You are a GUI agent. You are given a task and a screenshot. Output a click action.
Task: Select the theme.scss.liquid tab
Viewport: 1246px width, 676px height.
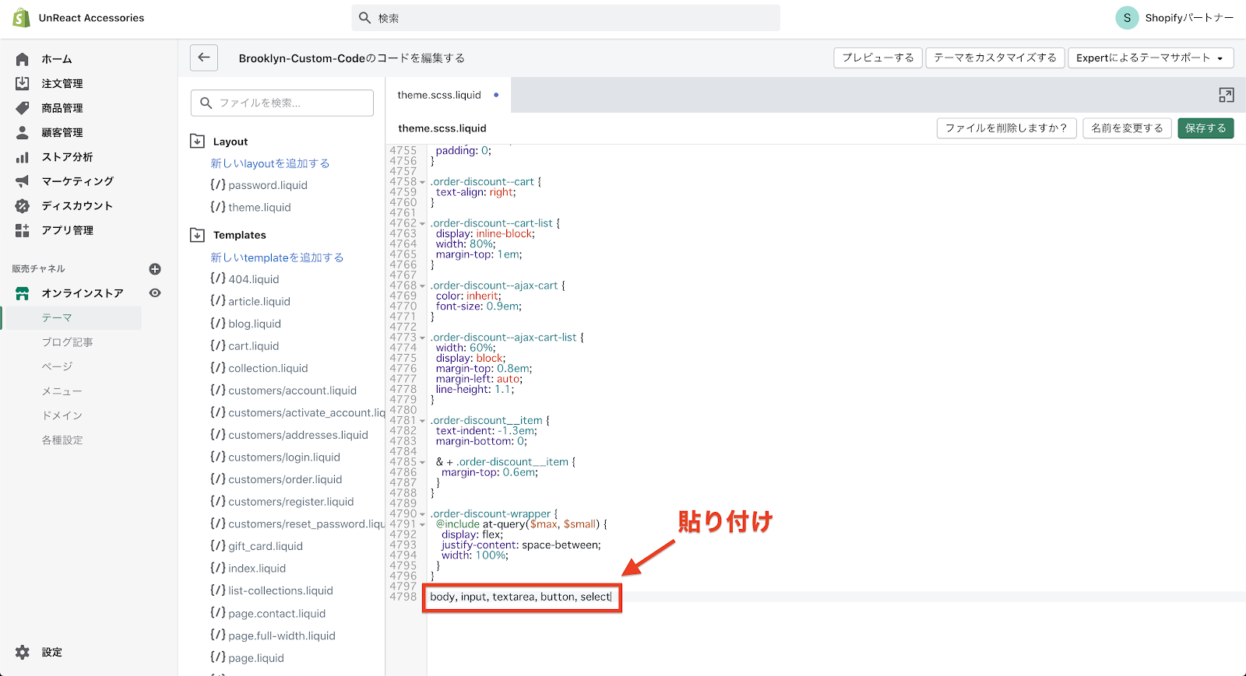pos(439,95)
